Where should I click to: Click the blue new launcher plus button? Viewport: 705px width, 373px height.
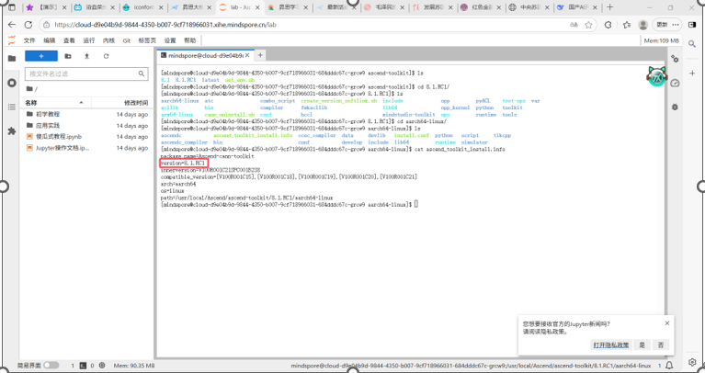(41, 56)
